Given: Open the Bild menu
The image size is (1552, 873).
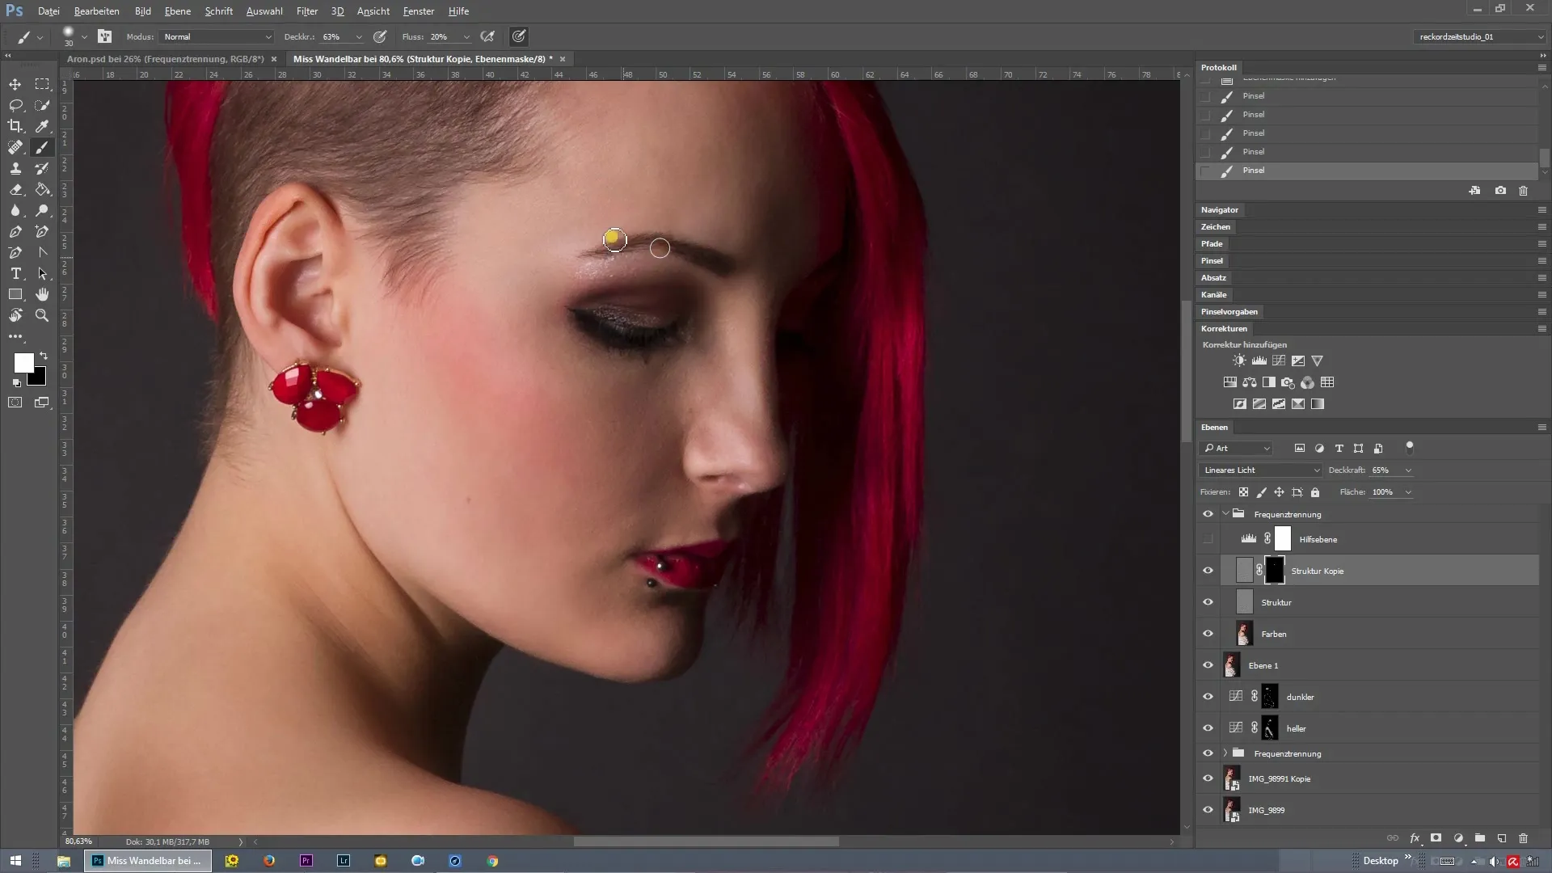Looking at the screenshot, I should [x=142, y=11].
